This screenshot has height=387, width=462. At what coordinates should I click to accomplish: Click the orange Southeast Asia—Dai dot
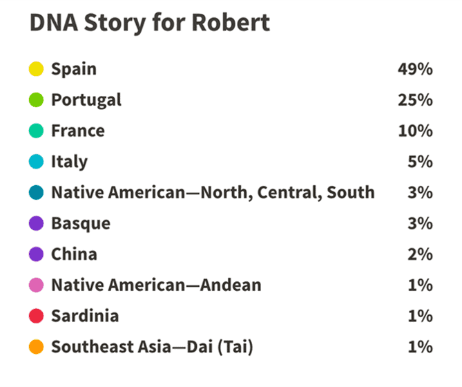click(36, 347)
